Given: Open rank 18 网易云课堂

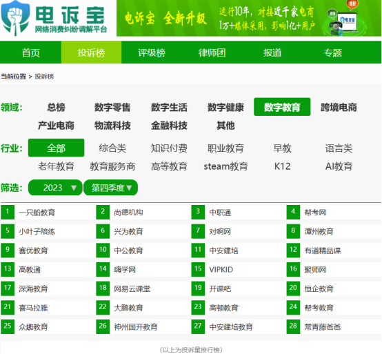Looking at the screenshot, I should (x=132, y=288).
